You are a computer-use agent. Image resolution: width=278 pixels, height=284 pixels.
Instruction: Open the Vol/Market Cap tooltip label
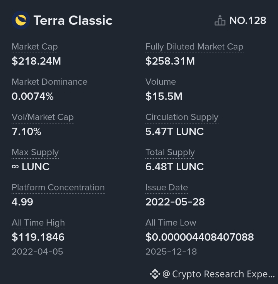(x=43, y=117)
